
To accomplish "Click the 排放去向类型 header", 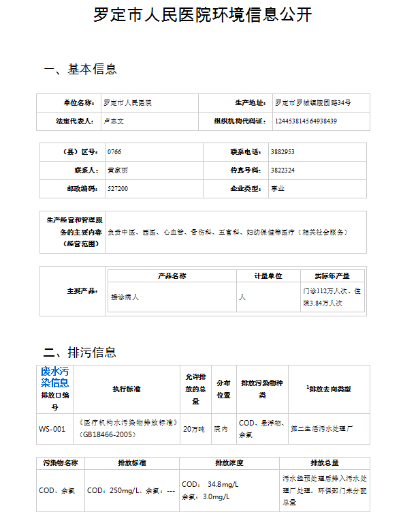I will pyautogui.click(x=329, y=389).
